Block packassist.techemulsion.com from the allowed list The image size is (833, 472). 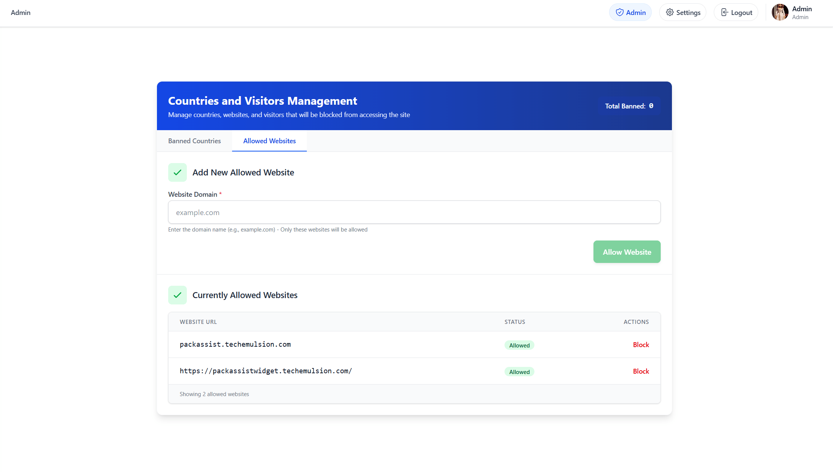641,344
